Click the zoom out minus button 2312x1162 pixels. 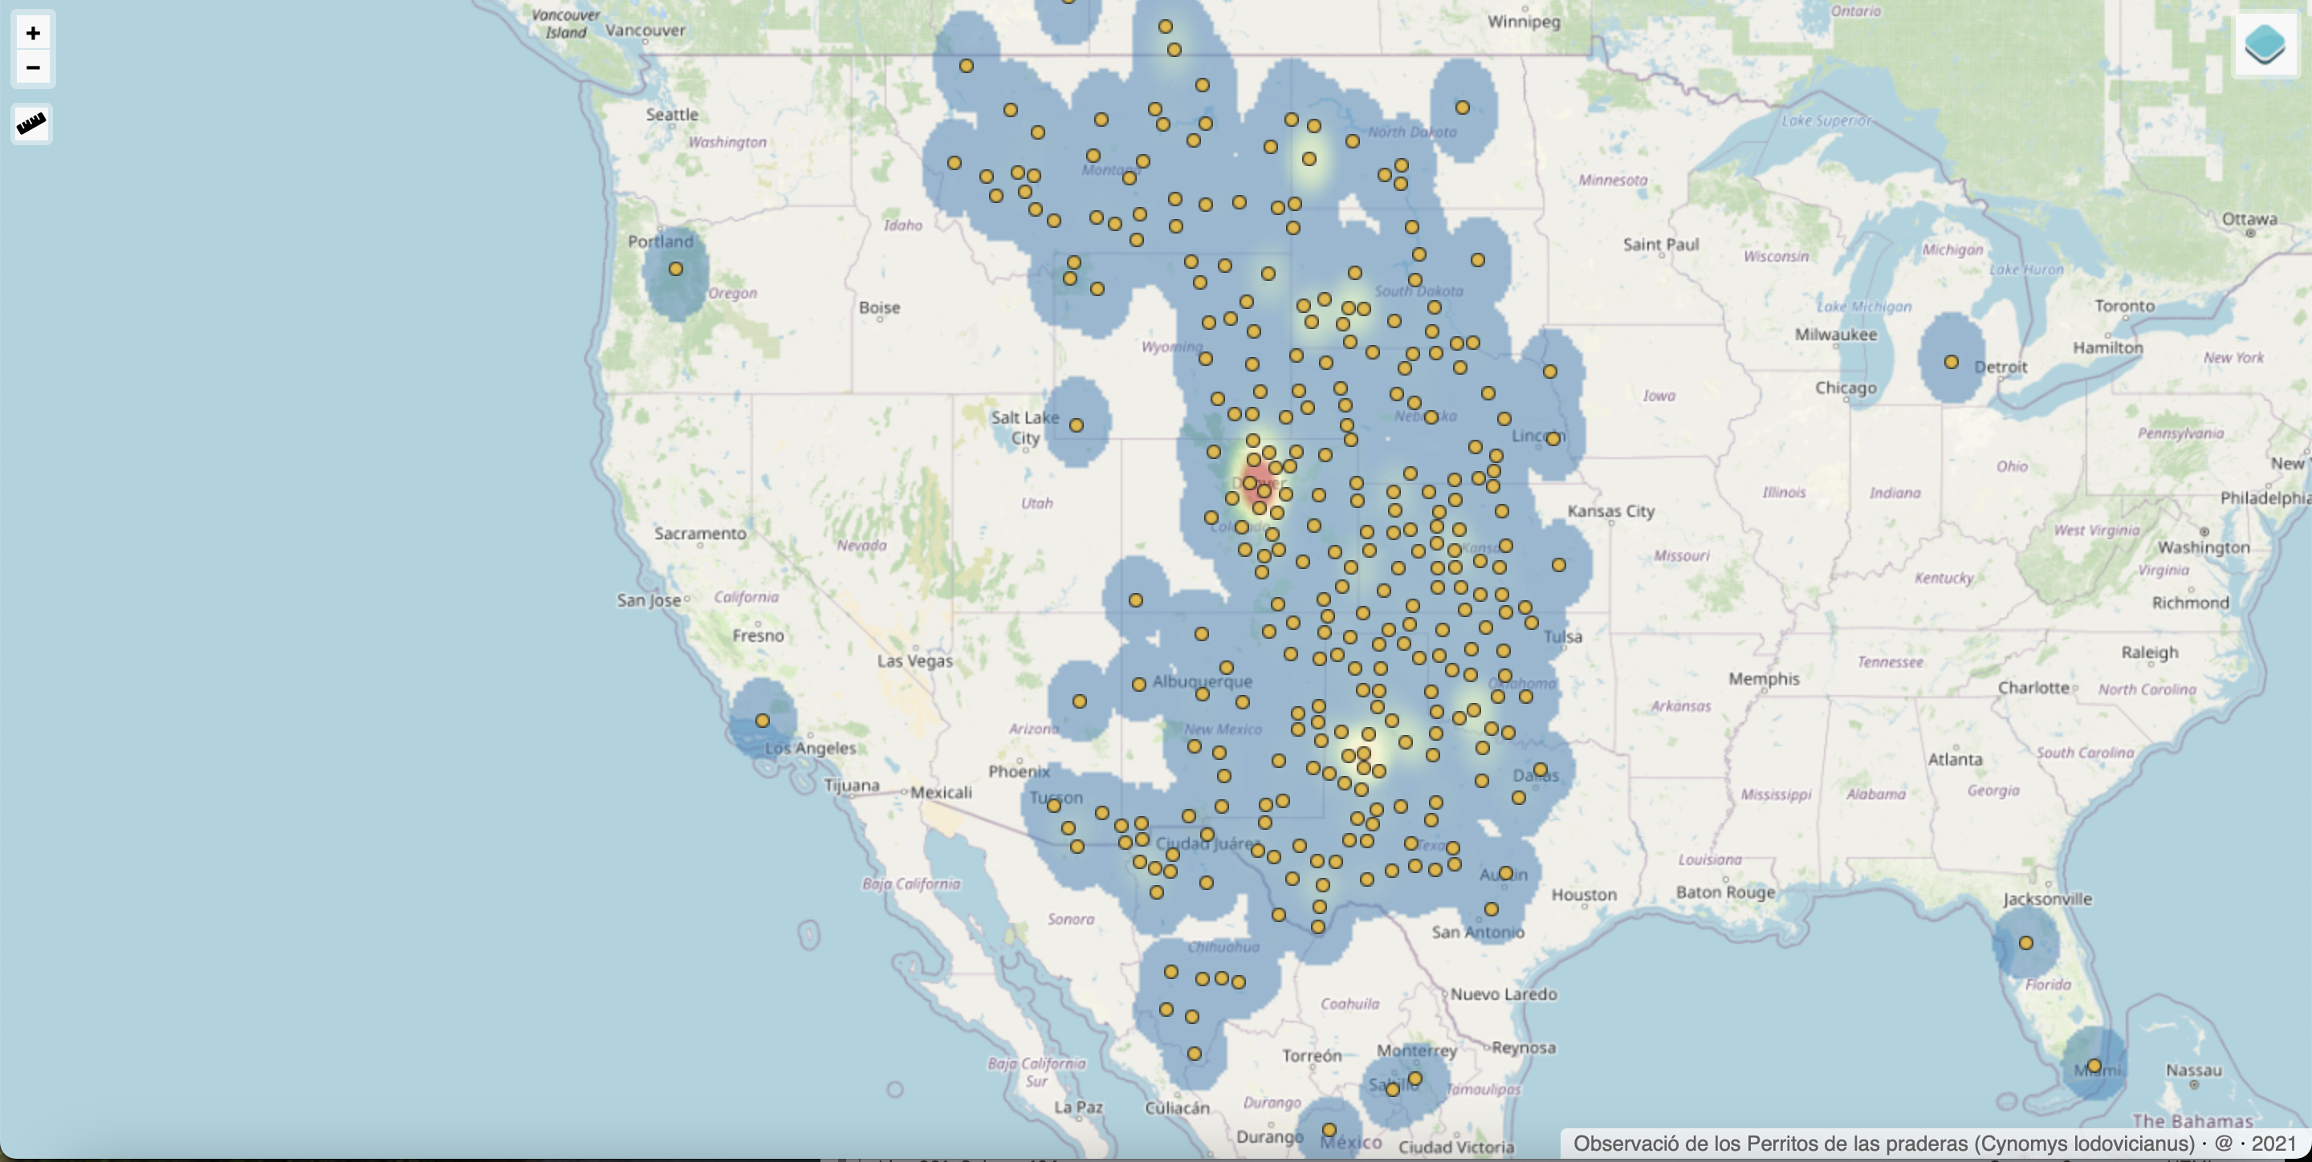coord(33,67)
